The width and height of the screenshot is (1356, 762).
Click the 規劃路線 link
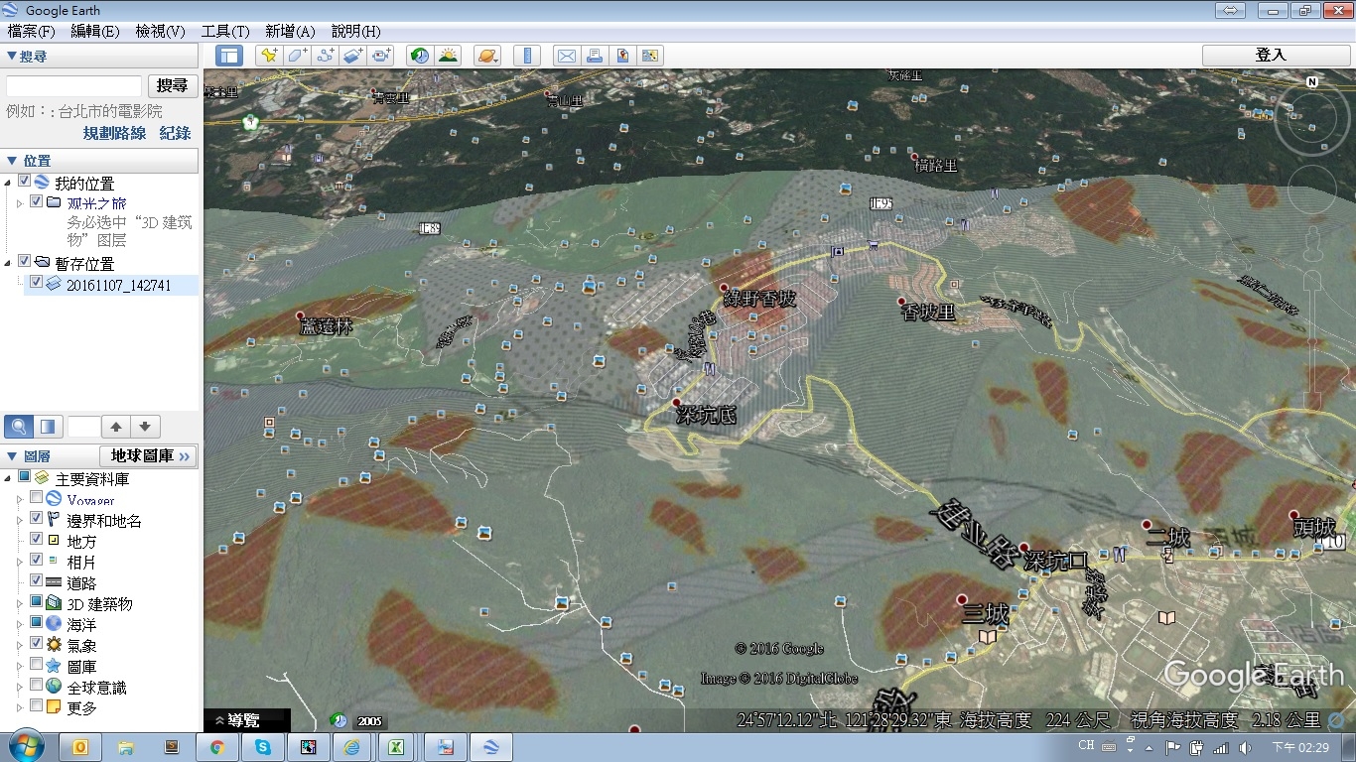tap(114, 133)
